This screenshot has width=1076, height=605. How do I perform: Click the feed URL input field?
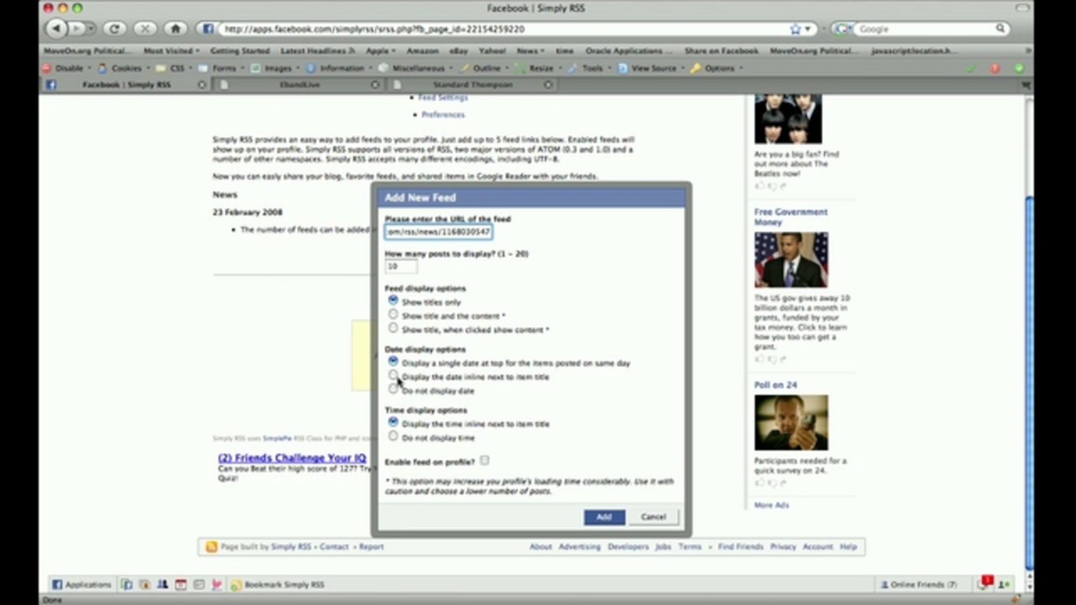point(438,232)
